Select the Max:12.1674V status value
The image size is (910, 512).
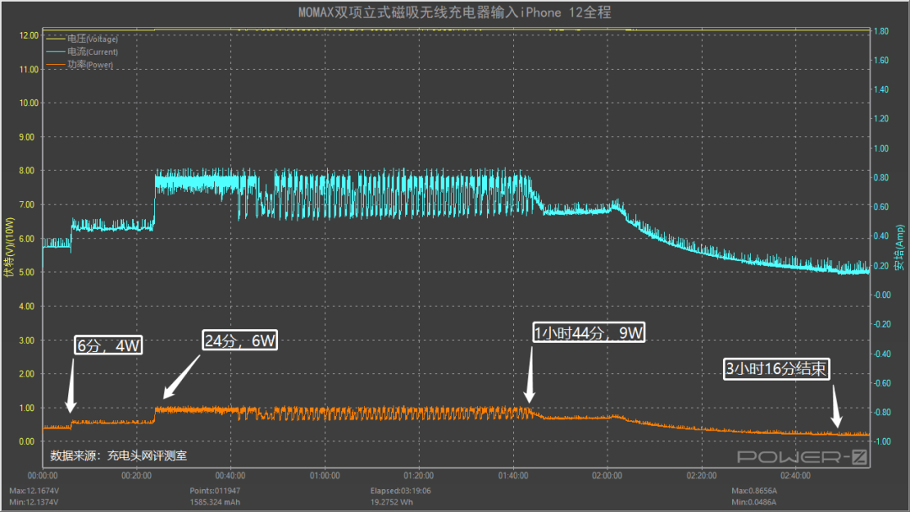(x=35, y=491)
